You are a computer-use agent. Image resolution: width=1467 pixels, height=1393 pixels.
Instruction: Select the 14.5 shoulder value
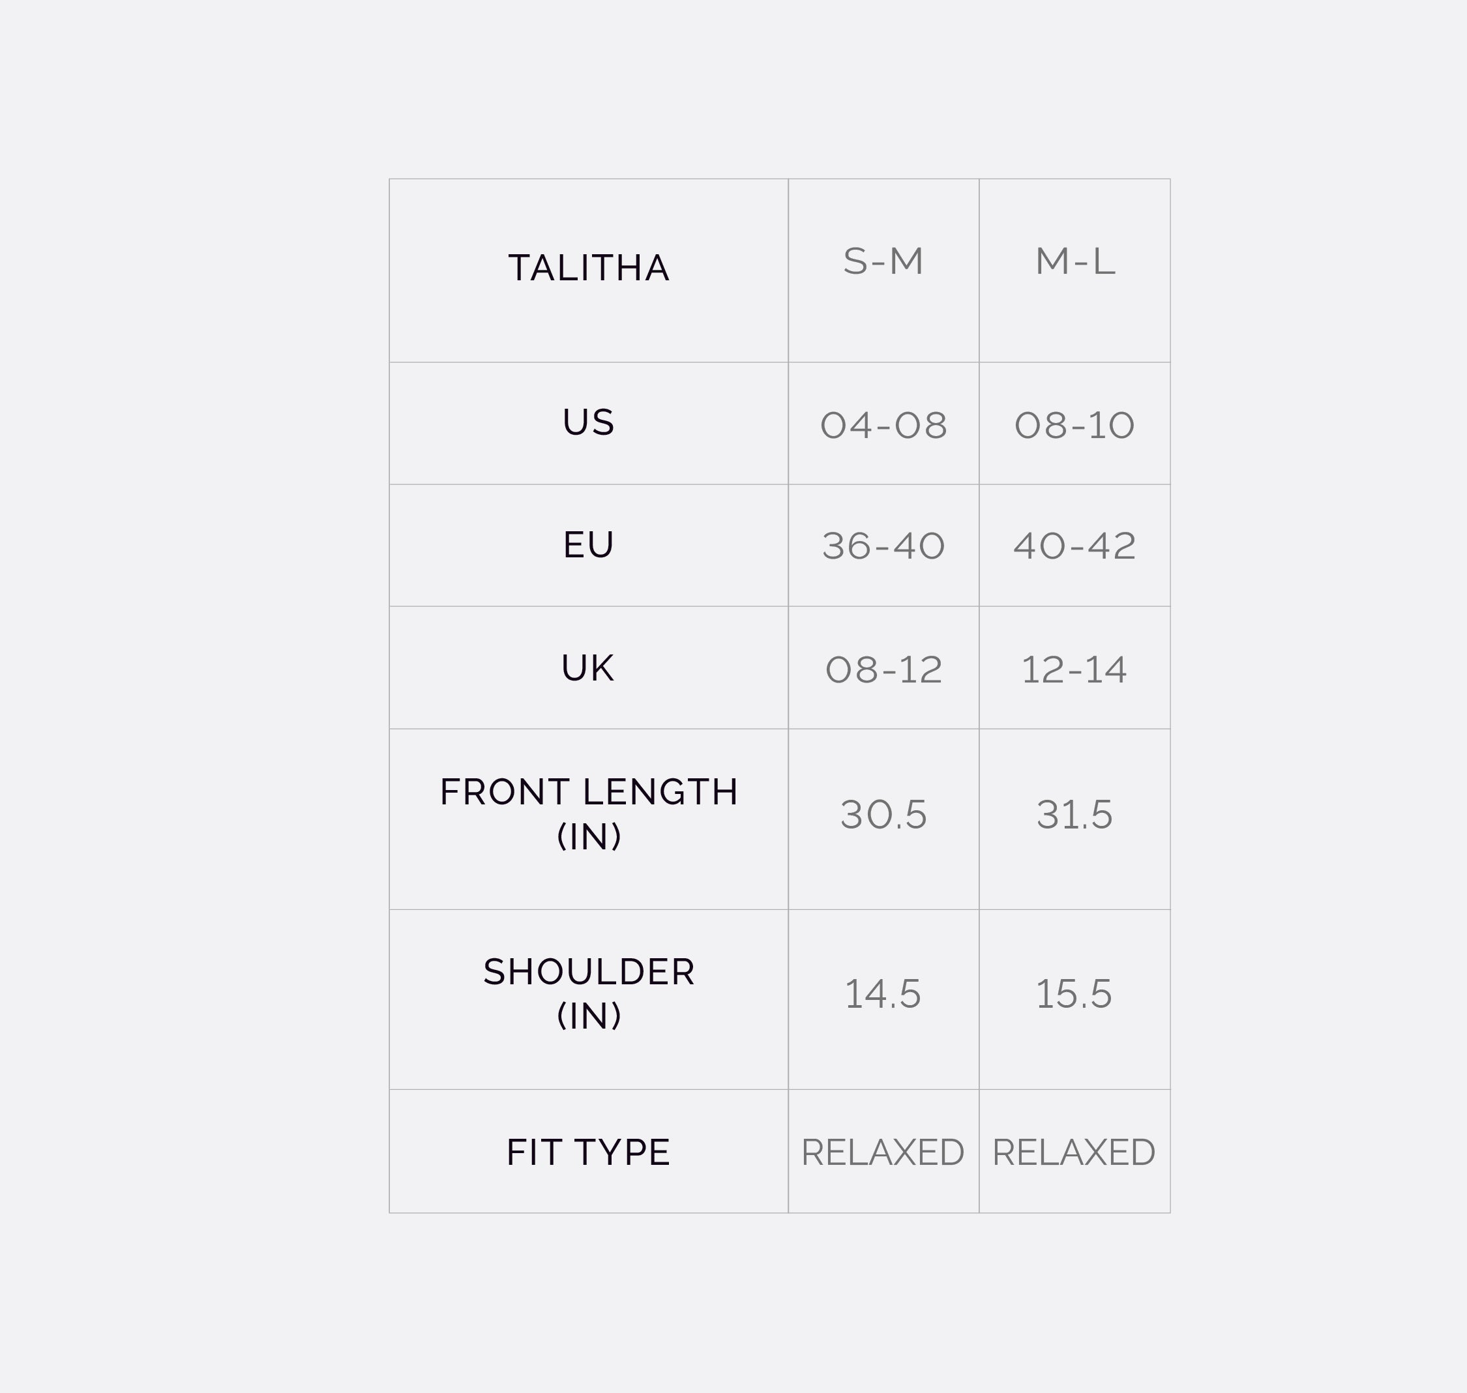tap(883, 994)
